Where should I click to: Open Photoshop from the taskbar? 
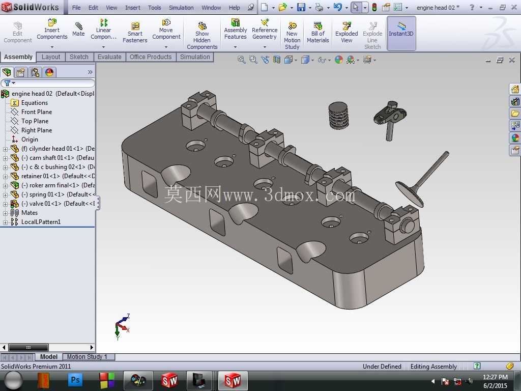75,380
